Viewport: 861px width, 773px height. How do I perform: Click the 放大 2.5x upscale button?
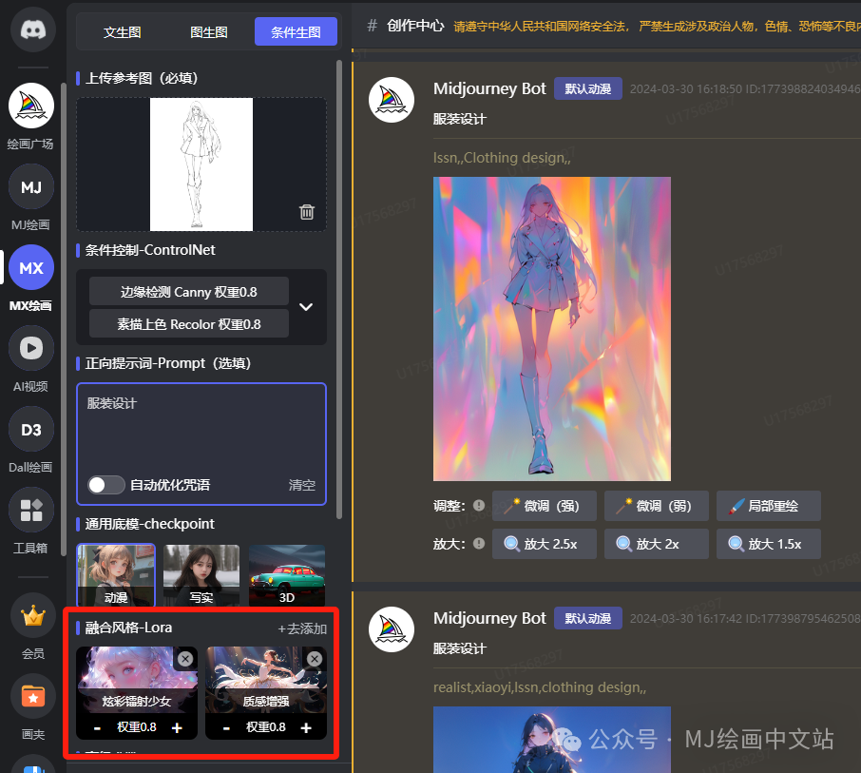[544, 543]
